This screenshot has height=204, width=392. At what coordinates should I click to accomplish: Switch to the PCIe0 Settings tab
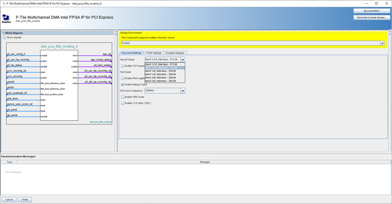[x=153, y=53]
